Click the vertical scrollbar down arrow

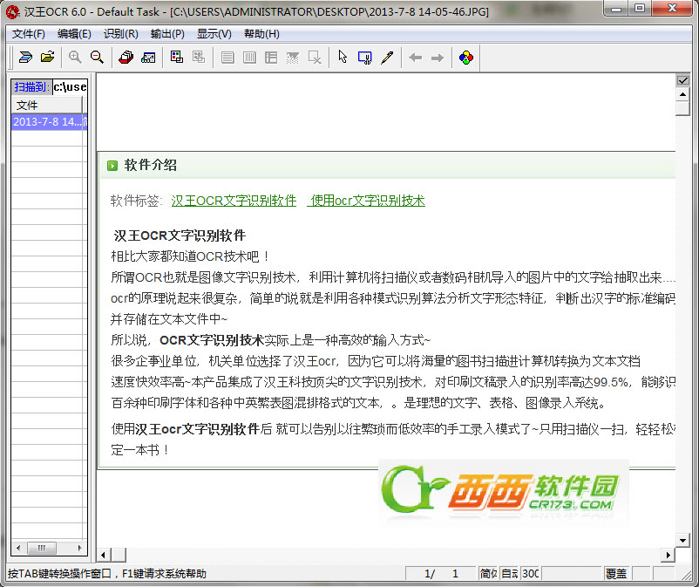tap(682, 540)
